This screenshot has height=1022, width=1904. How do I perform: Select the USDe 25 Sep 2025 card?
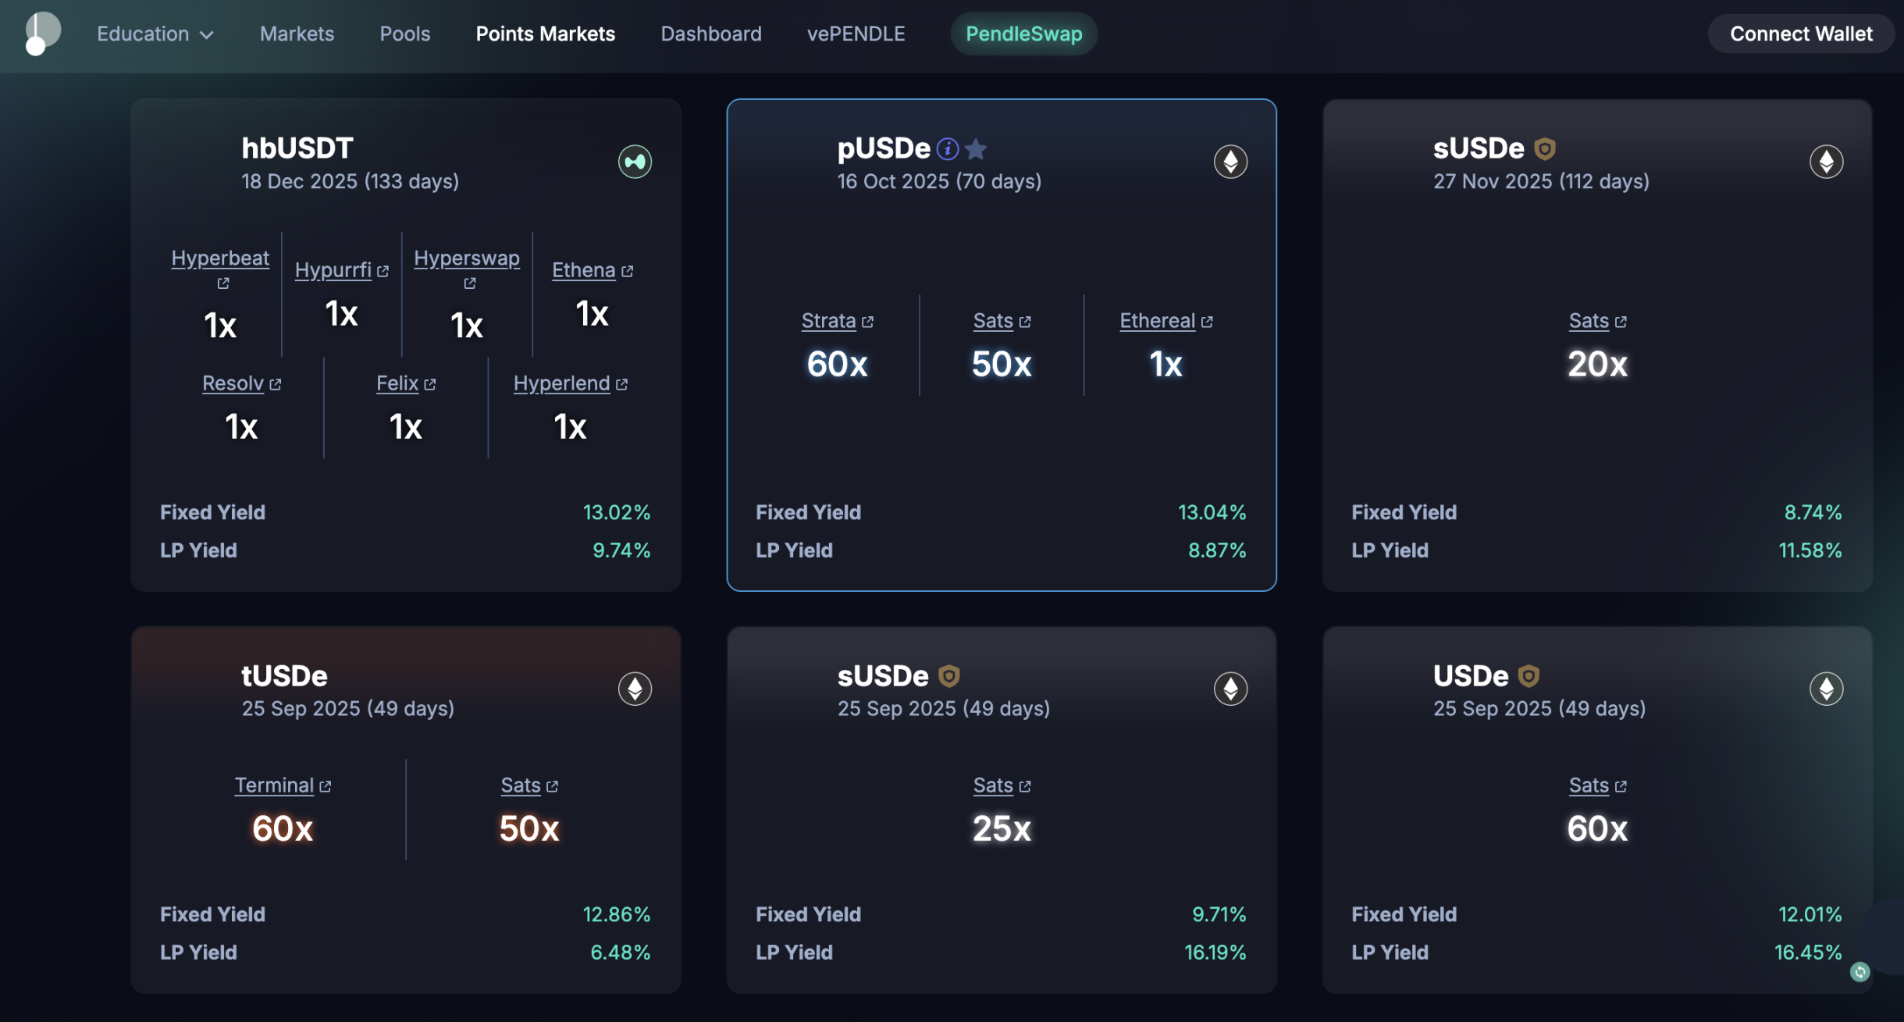pyautogui.click(x=1596, y=810)
